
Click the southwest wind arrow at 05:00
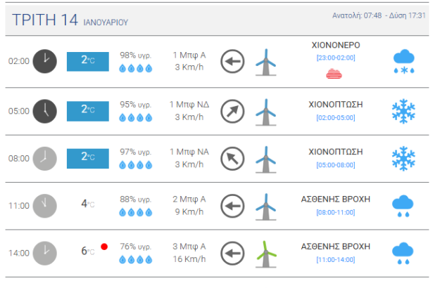[232, 111]
